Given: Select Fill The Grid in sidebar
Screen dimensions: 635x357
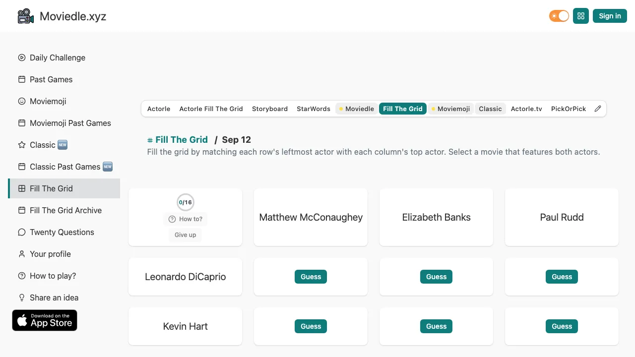Looking at the screenshot, I should pyautogui.click(x=64, y=188).
